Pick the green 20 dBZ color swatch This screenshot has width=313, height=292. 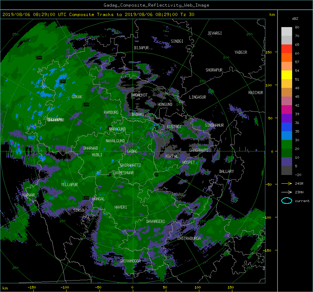[x=287, y=144]
